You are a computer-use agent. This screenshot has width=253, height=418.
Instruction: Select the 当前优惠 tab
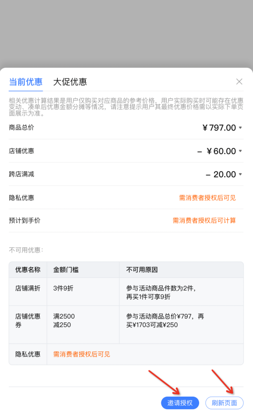point(26,82)
